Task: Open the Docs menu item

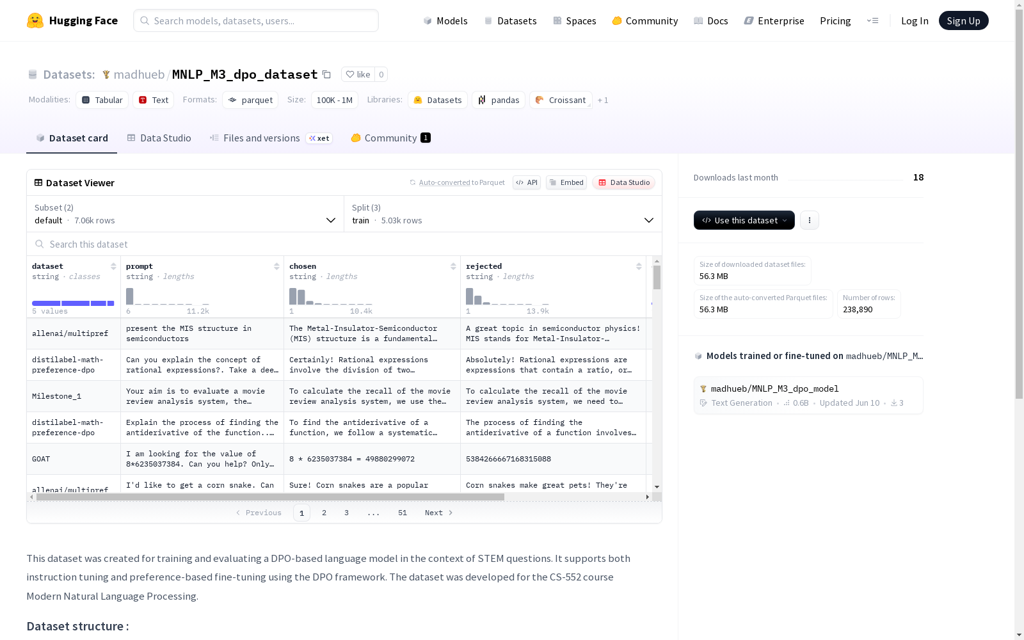Action: click(x=711, y=20)
